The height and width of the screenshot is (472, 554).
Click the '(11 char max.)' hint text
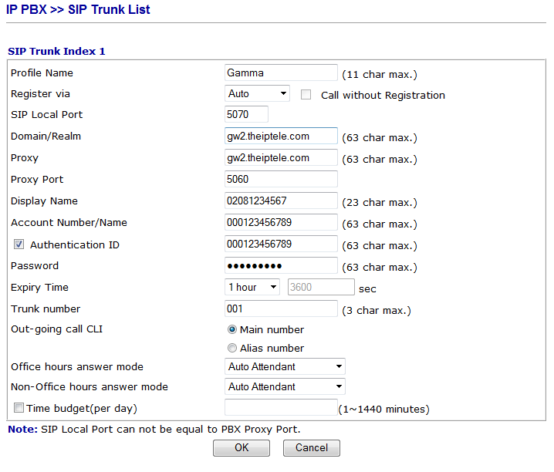[380, 75]
